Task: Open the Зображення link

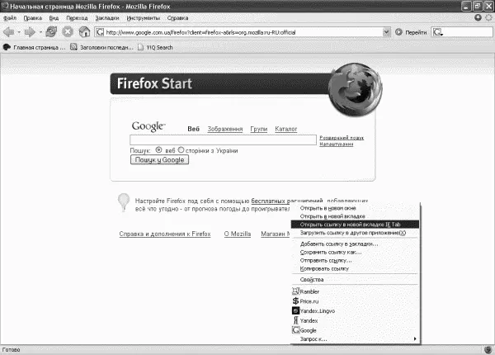Action: coord(225,129)
